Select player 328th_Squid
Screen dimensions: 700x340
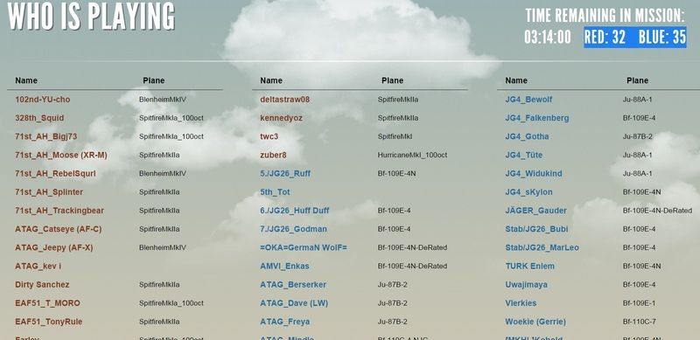click(39, 118)
